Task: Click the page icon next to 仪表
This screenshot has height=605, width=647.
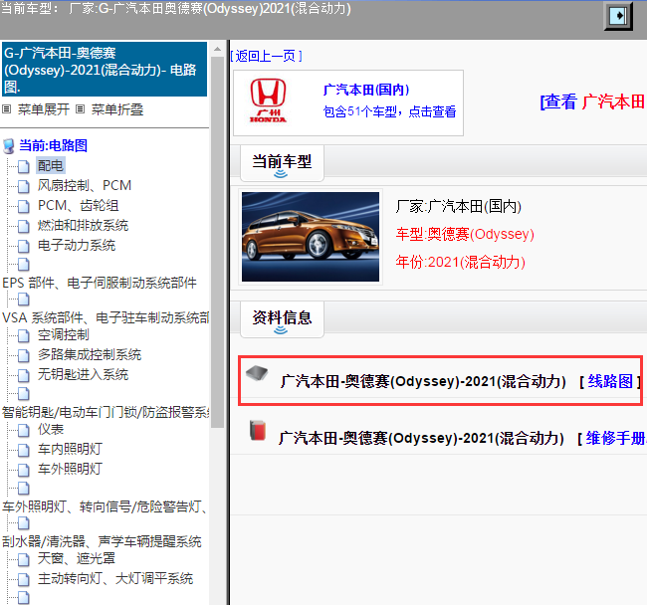Action: click(x=24, y=430)
